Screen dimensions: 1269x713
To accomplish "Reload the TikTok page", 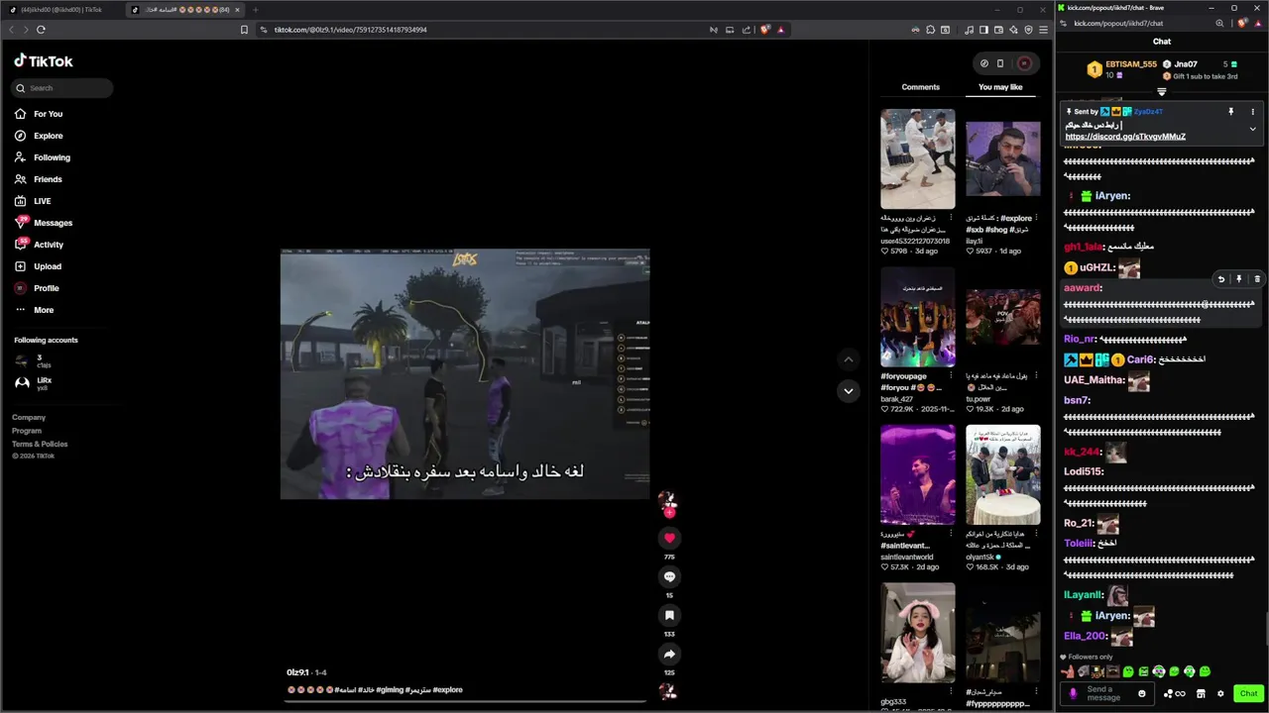I will 41,30.
